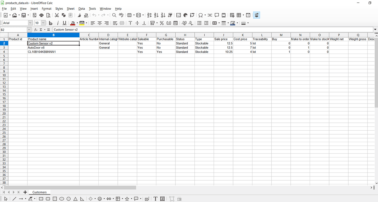The height and width of the screenshot is (202, 378).
Task: Toggle bold formatting
Action: click(51, 23)
